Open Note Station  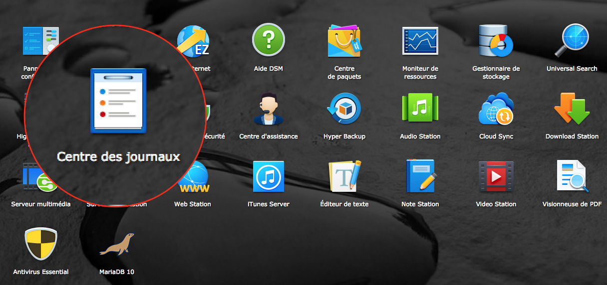[420, 177]
